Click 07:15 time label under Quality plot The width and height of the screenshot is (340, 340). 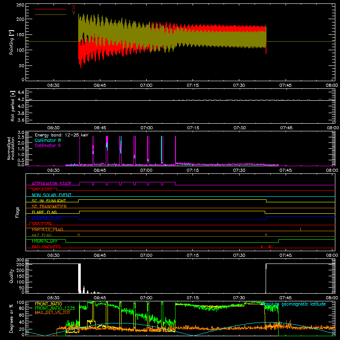point(193,298)
